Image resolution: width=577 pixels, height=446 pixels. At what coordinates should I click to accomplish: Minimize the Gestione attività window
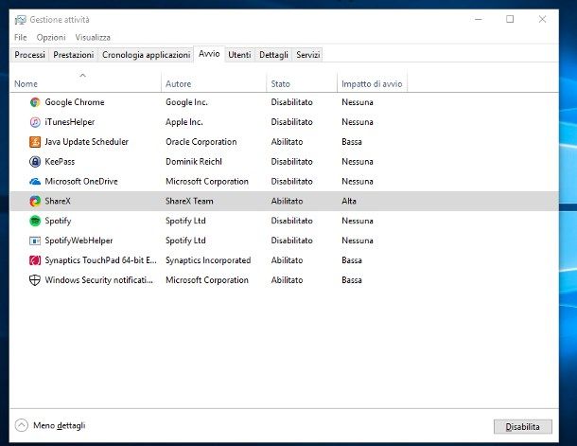479,19
